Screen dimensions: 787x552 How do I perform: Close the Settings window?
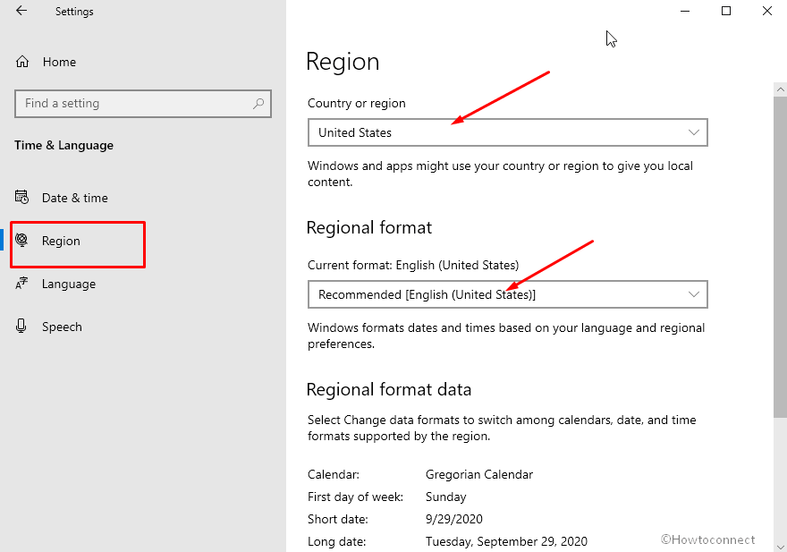pos(767,11)
